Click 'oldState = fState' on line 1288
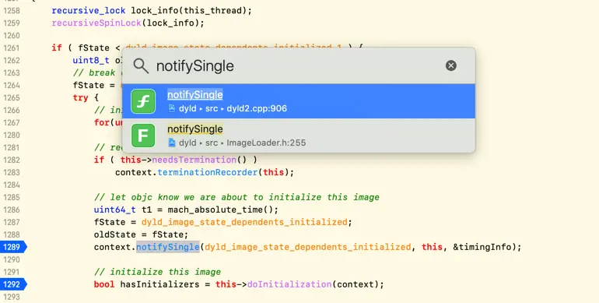The width and height of the screenshot is (599, 303). [x=138, y=234]
